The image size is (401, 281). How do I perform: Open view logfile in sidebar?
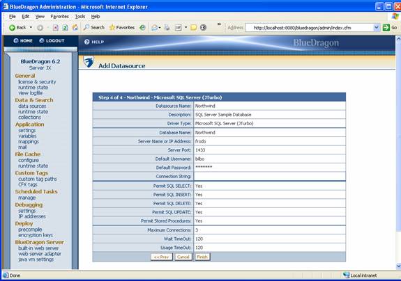30,93
